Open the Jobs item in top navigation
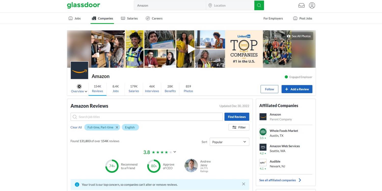 click(x=75, y=18)
